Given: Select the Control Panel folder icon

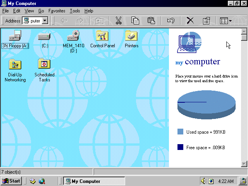Looking at the screenshot, I should pos(102,35).
